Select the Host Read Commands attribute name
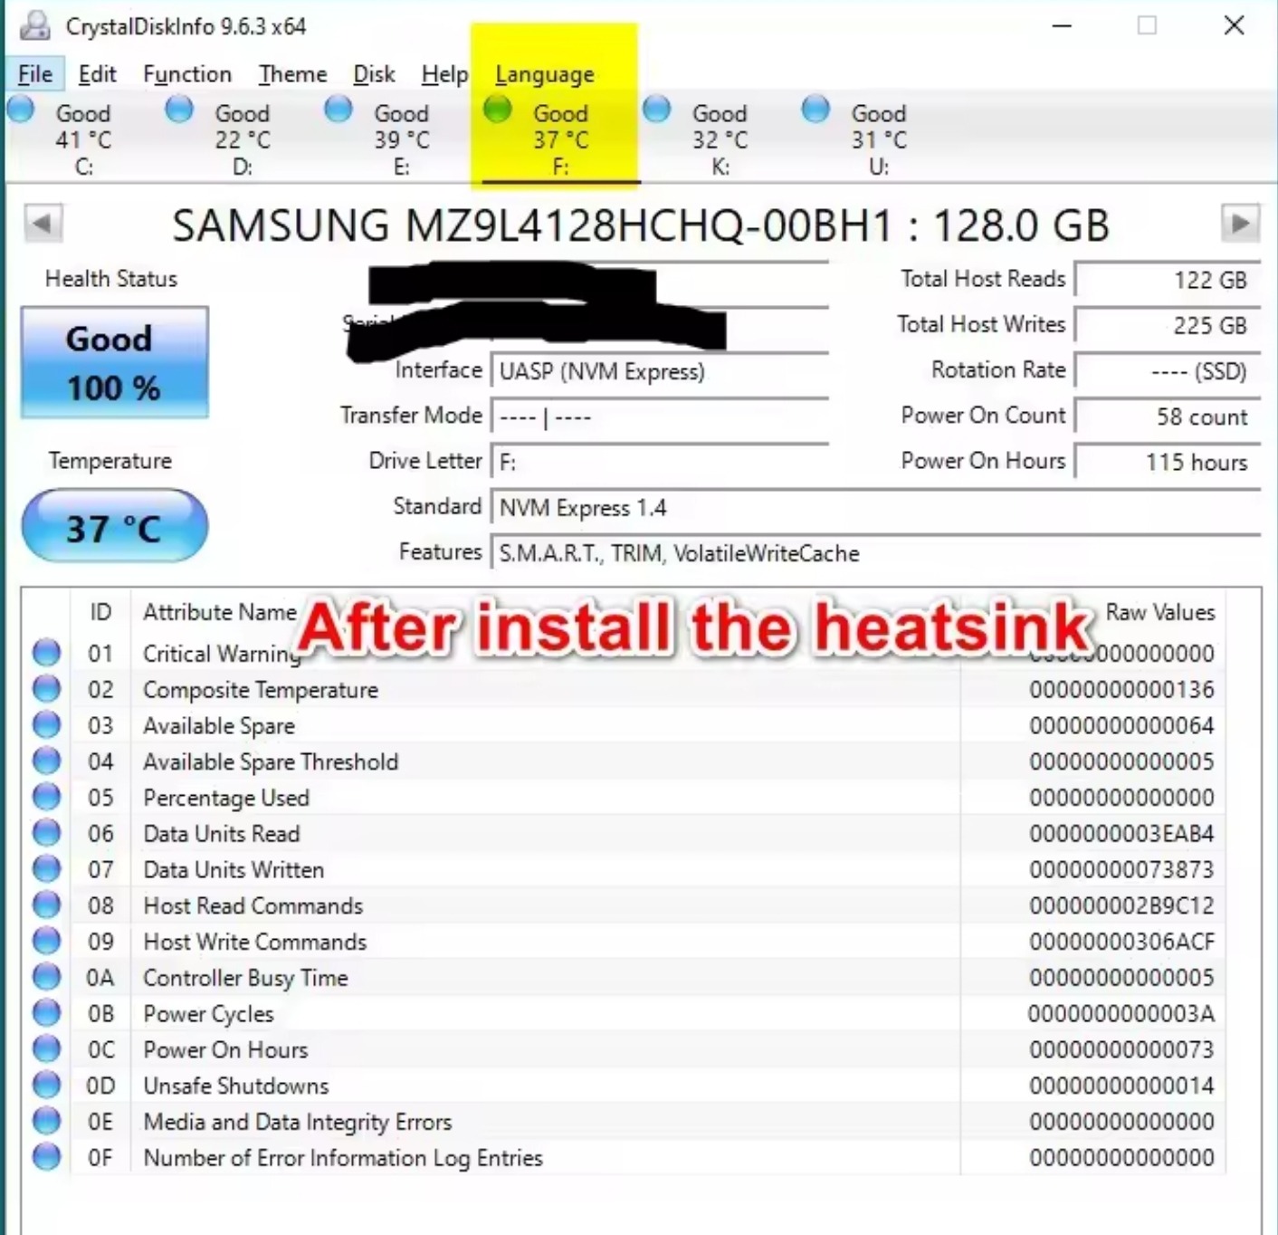 click(253, 905)
